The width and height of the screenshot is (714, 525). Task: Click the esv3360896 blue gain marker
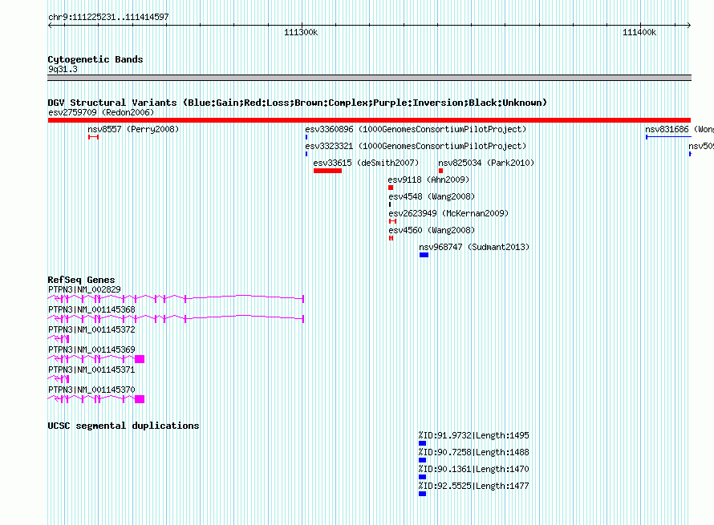click(x=306, y=137)
